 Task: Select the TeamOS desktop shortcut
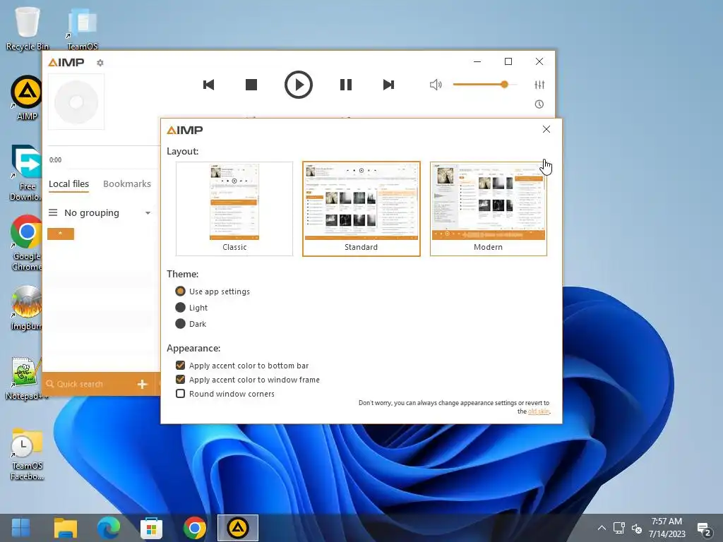(x=82, y=28)
